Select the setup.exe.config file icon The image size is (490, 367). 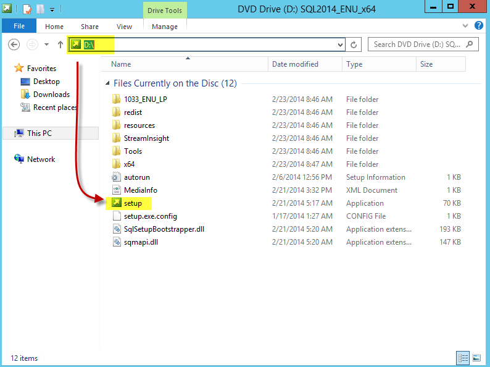(117, 216)
